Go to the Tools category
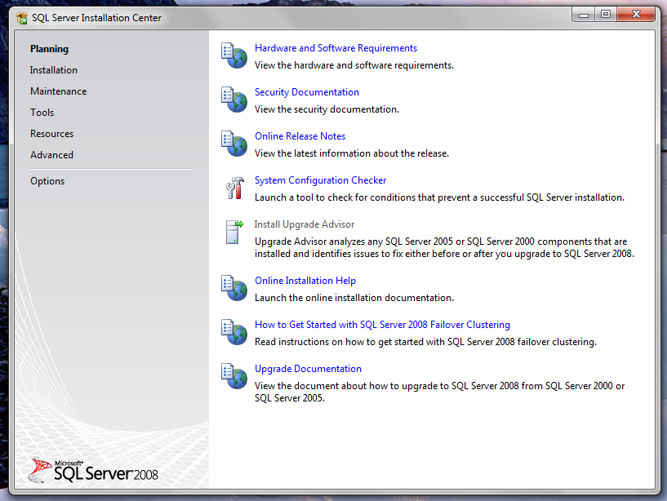 click(x=42, y=113)
